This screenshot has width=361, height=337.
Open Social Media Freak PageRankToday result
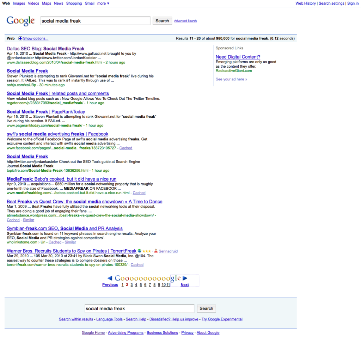[46, 112]
